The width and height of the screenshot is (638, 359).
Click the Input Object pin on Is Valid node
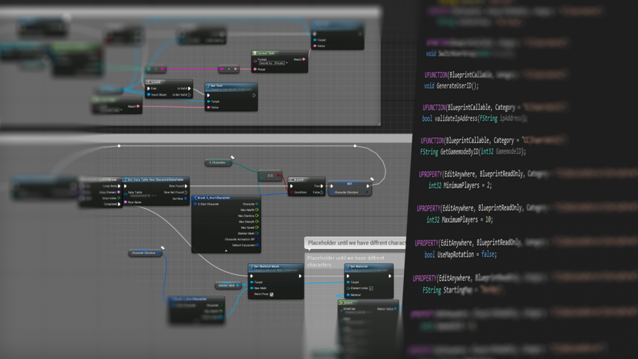tap(148, 94)
